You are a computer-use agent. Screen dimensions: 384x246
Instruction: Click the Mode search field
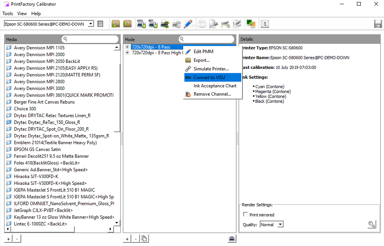pyautogui.click(x=206, y=39)
